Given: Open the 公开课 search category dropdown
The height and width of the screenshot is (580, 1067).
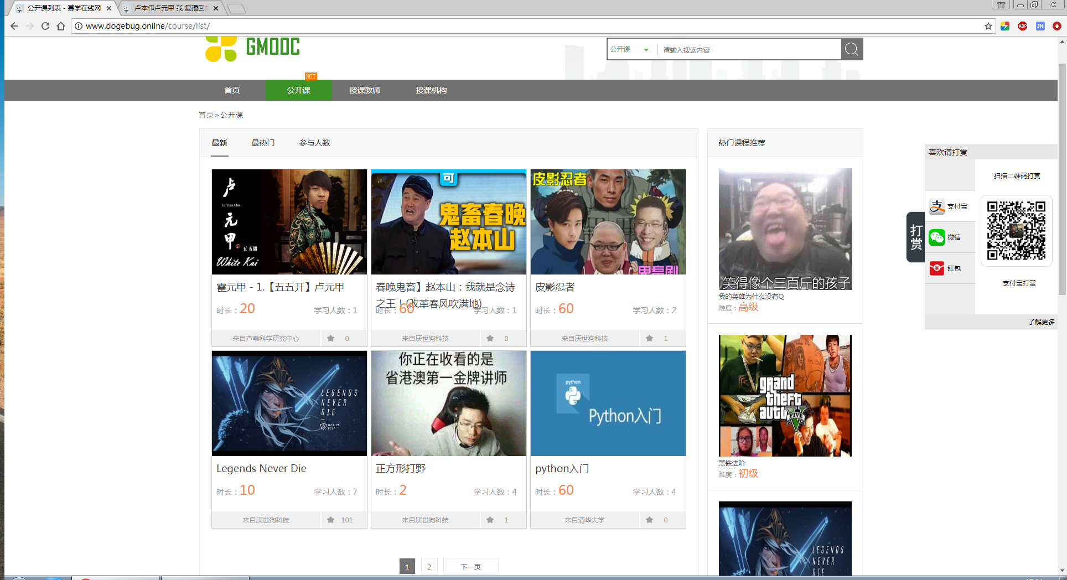Looking at the screenshot, I should (631, 49).
